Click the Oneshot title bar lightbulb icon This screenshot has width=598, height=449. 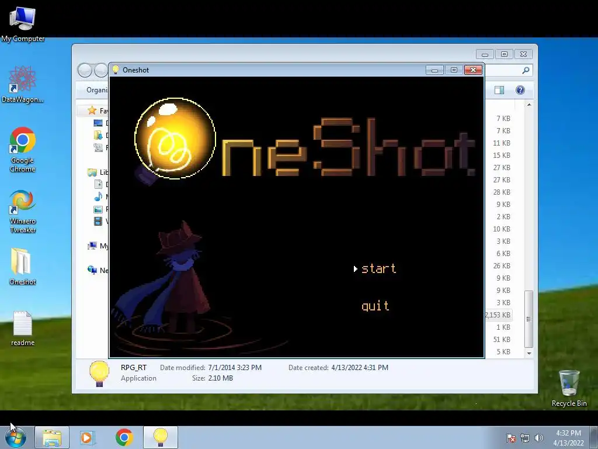(116, 70)
